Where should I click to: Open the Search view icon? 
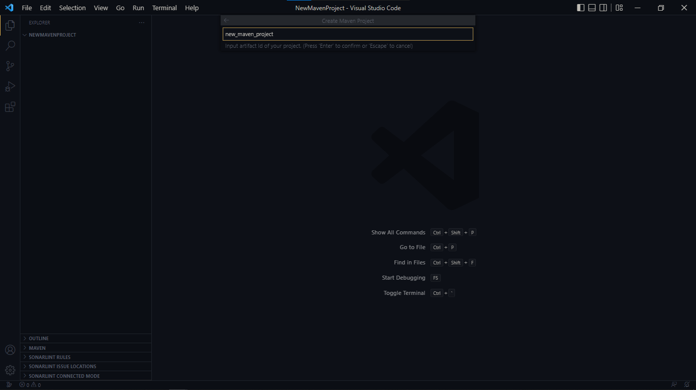pos(10,46)
